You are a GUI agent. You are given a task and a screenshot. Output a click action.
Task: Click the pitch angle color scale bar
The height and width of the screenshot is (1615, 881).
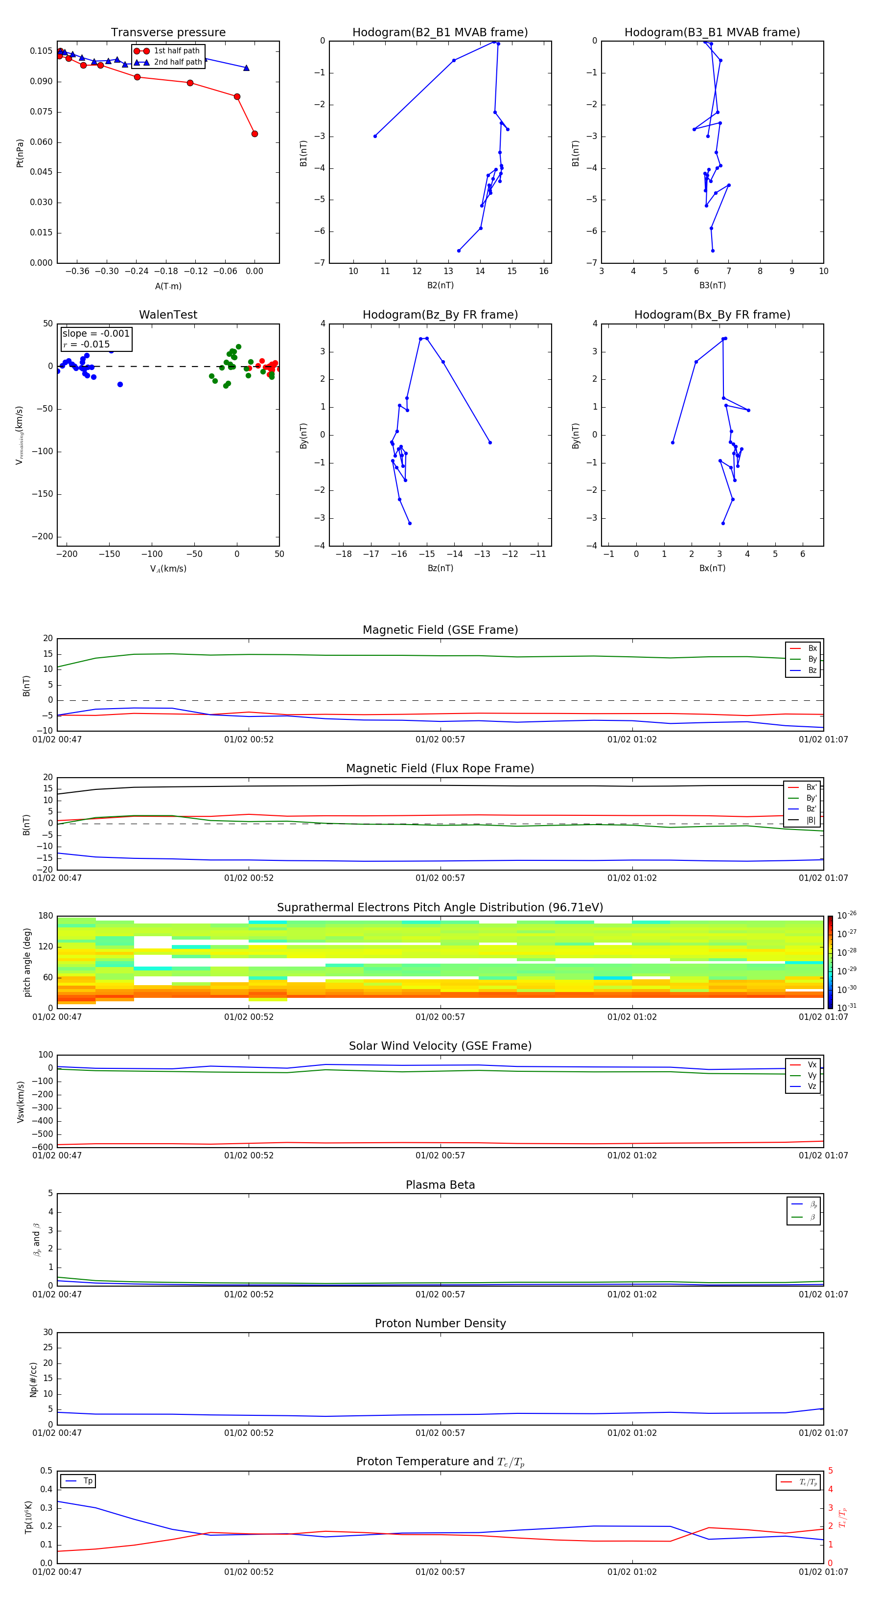pyautogui.click(x=830, y=962)
